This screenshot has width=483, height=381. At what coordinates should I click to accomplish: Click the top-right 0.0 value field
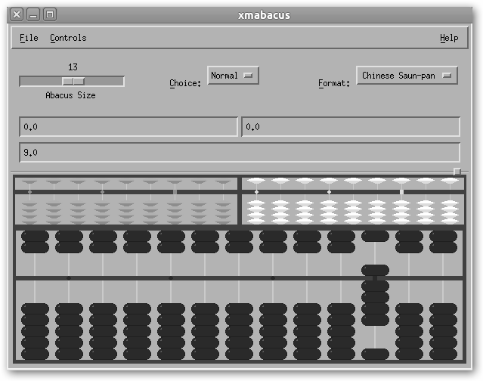[351, 127]
